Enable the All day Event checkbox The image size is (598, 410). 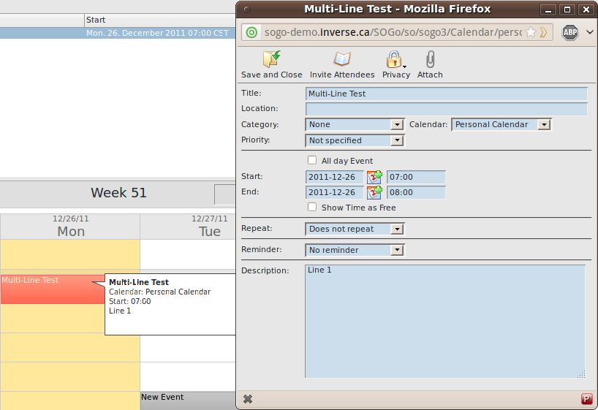[312, 161]
